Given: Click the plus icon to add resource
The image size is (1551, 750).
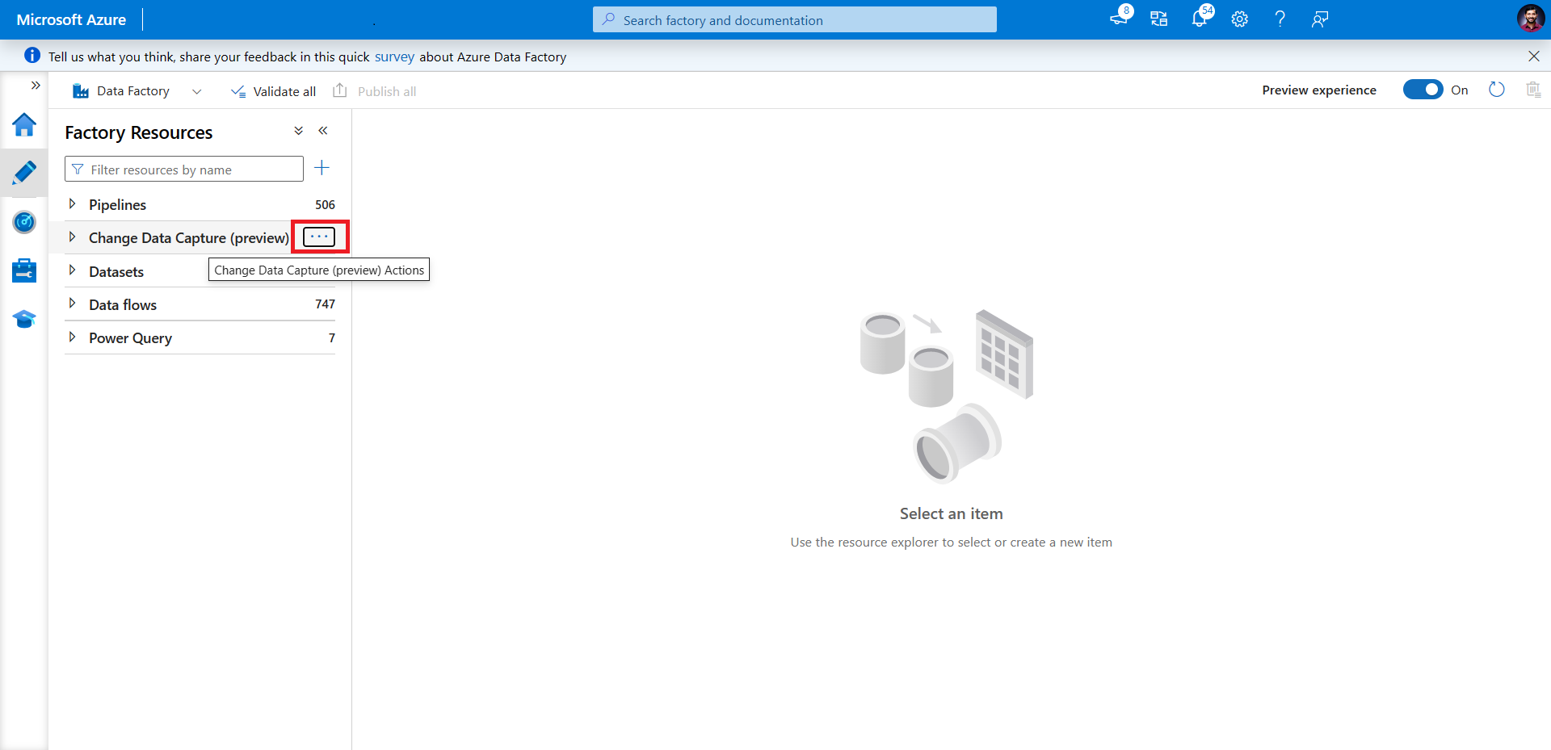Looking at the screenshot, I should pos(322,168).
